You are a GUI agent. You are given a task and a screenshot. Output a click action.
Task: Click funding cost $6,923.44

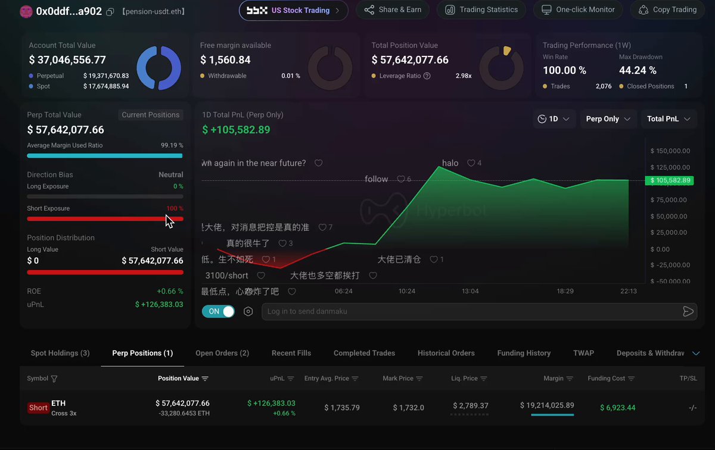618,408
